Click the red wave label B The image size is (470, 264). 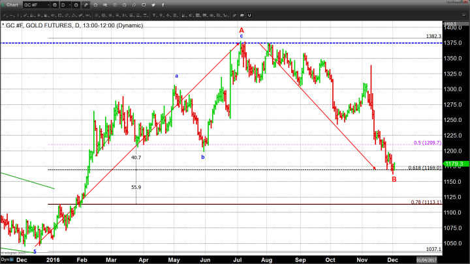(x=394, y=179)
